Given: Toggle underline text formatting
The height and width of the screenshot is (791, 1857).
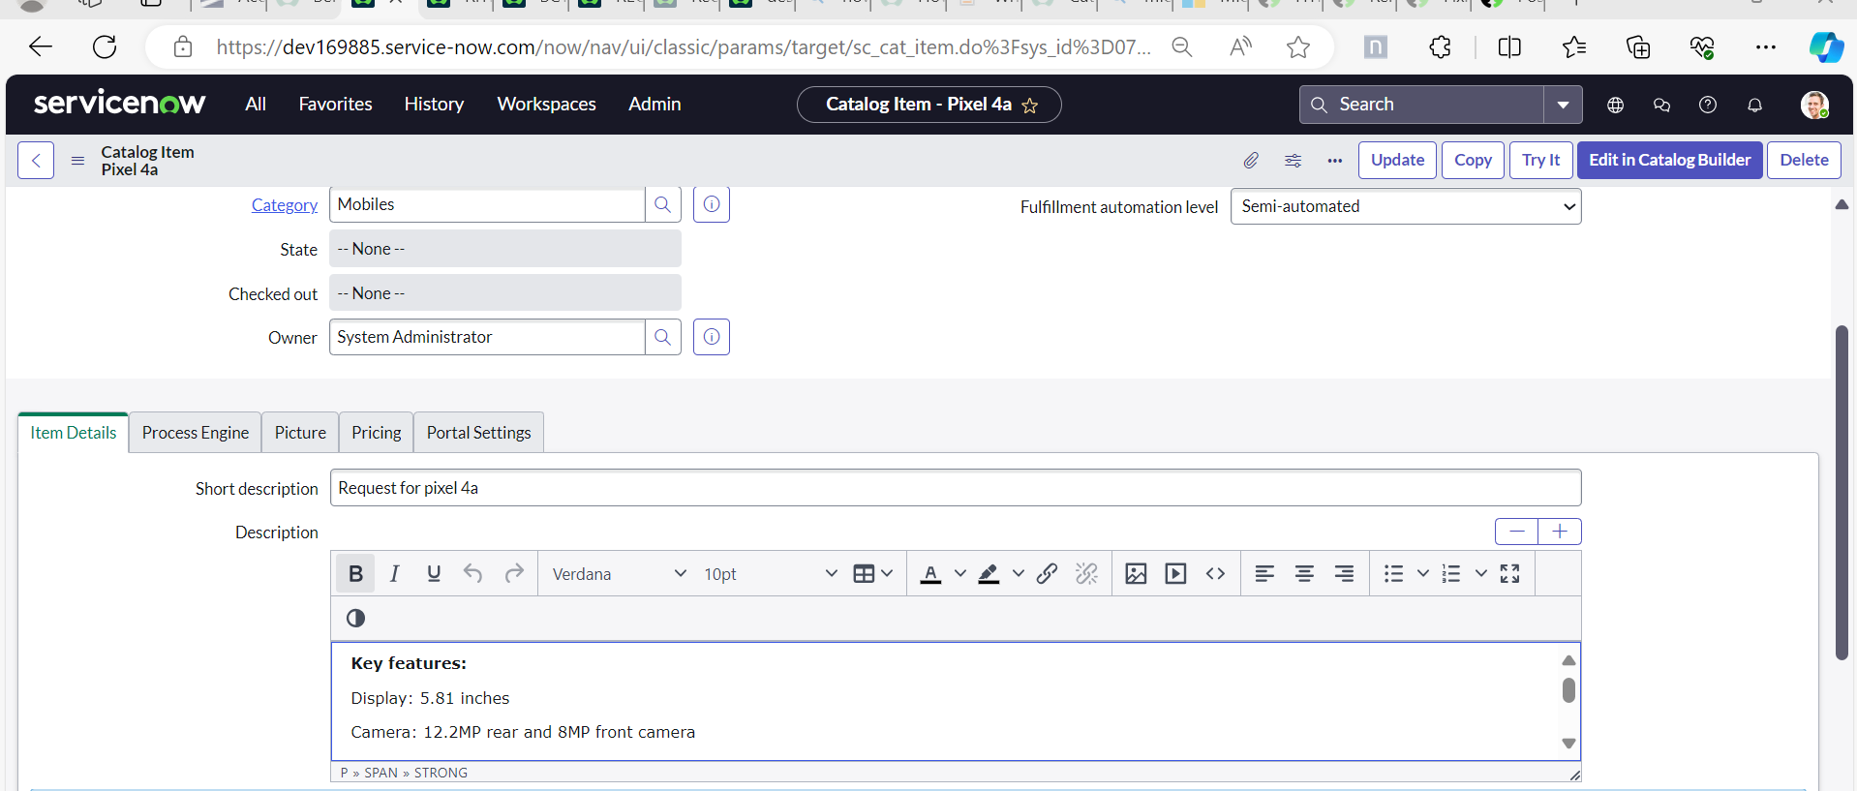Looking at the screenshot, I should point(434,574).
